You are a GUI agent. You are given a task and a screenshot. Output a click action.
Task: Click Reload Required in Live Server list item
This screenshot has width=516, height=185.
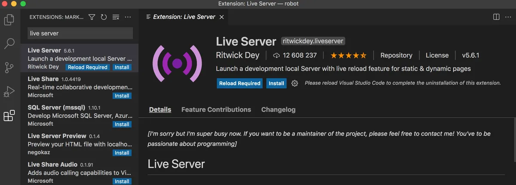pos(87,67)
